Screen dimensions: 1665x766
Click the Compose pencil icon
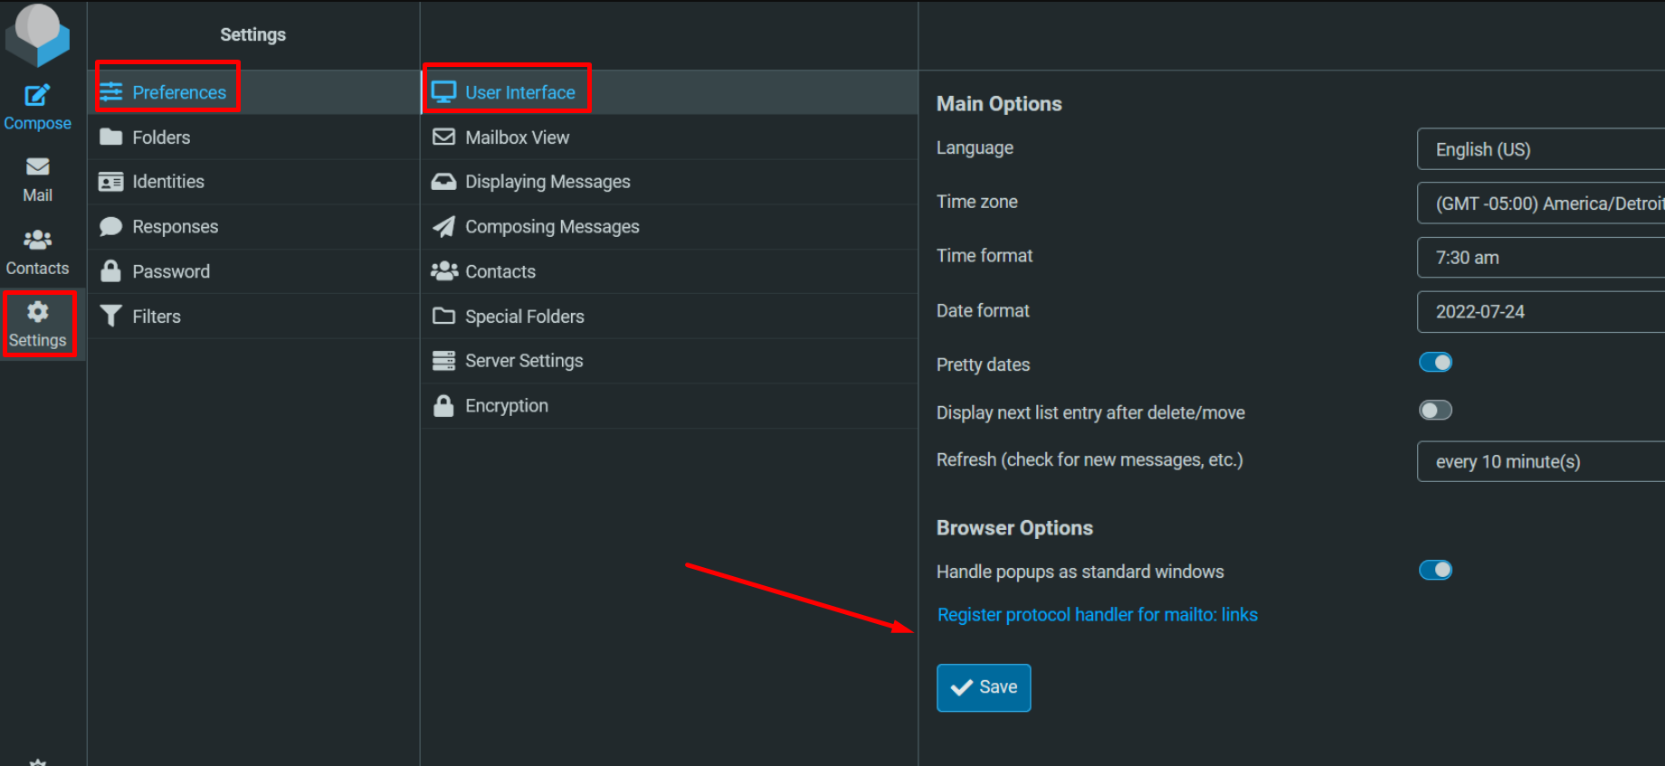point(37,96)
